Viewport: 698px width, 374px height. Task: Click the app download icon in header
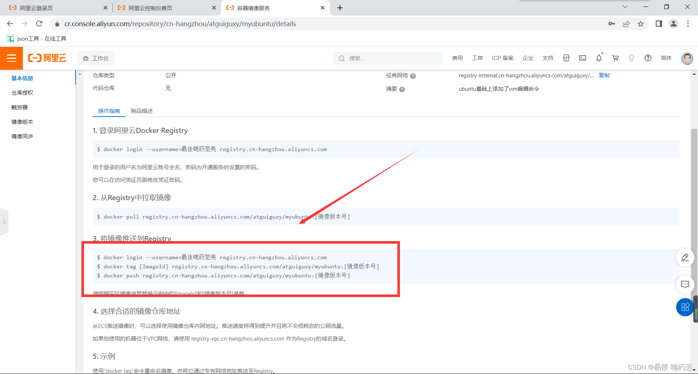click(566, 58)
